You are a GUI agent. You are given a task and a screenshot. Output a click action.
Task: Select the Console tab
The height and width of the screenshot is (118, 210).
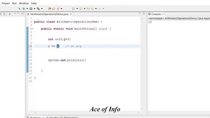click(156, 14)
